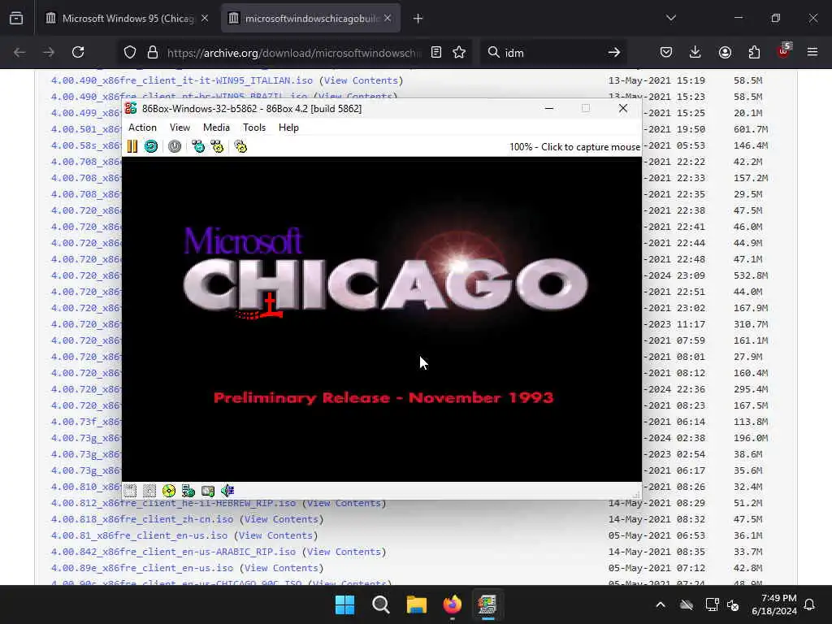The image size is (832, 624).
Task: Pause emulation in 86Box toolbar
Action: (x=132, y=146)
